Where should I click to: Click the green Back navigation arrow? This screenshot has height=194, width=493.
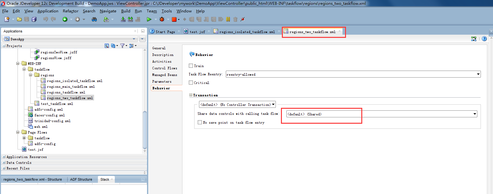click(x=65, y=19)
